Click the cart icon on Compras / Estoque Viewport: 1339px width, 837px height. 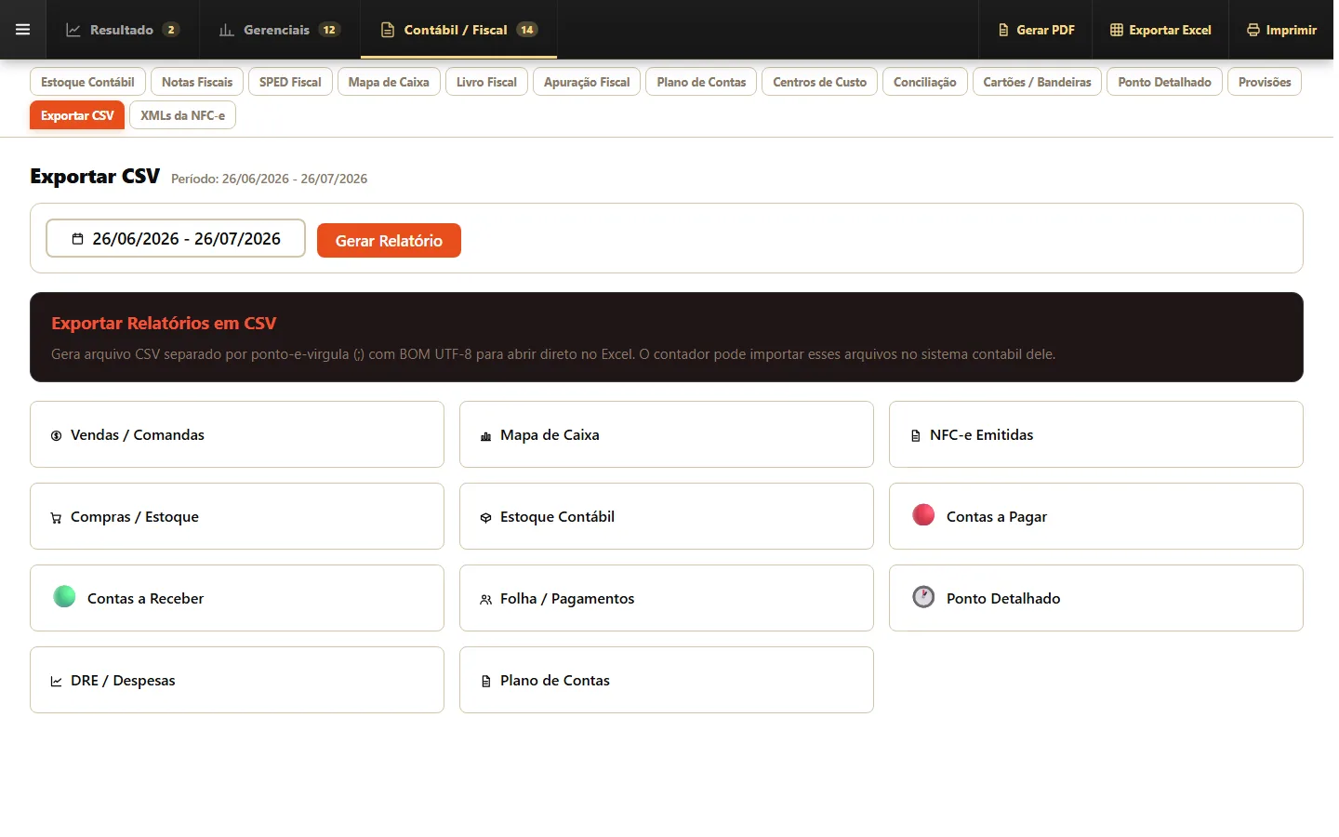56,518
